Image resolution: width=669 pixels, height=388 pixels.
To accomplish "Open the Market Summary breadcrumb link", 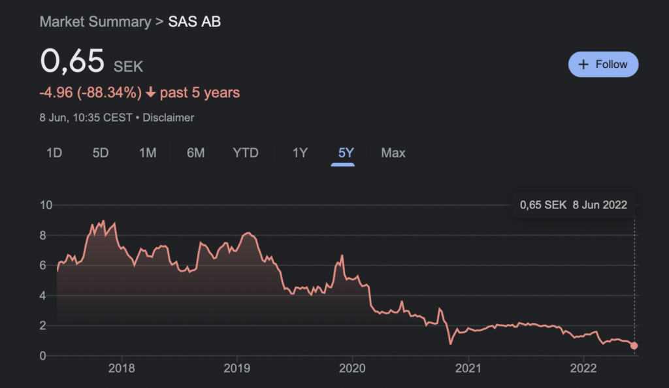I will coord(95,22).
